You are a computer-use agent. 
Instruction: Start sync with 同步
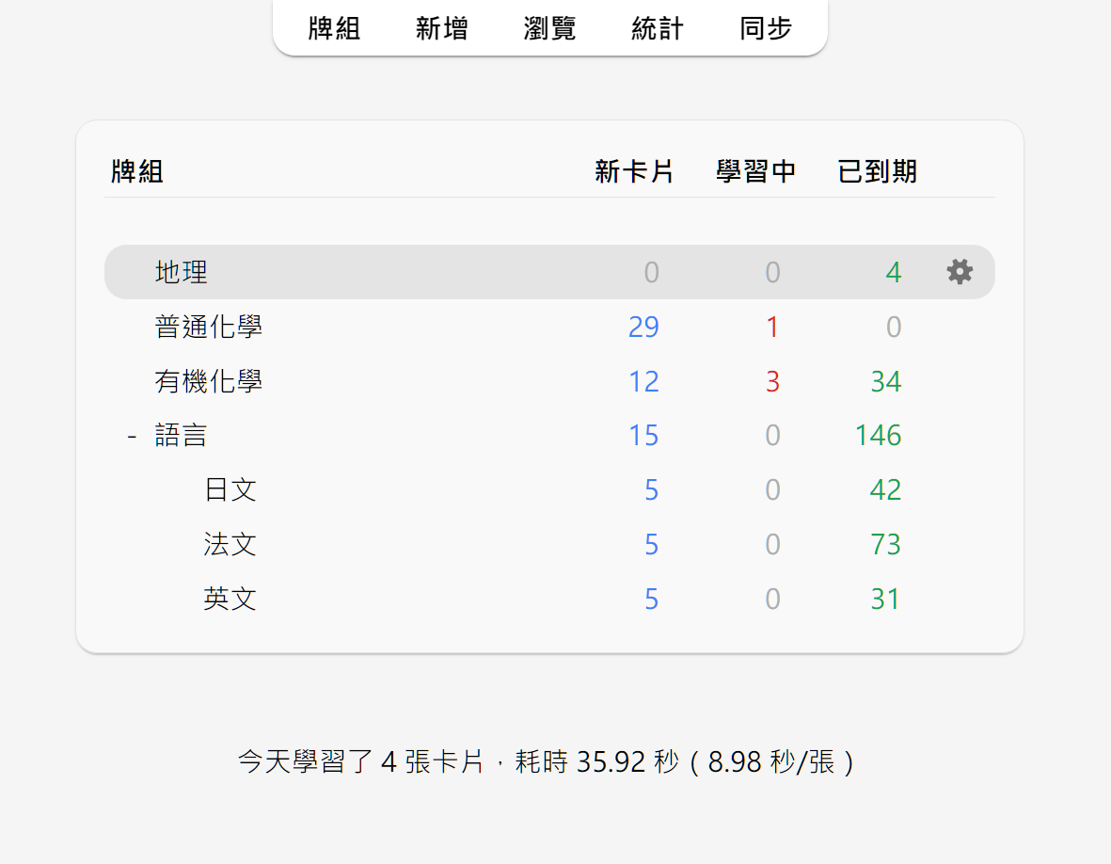pos(765,29)
